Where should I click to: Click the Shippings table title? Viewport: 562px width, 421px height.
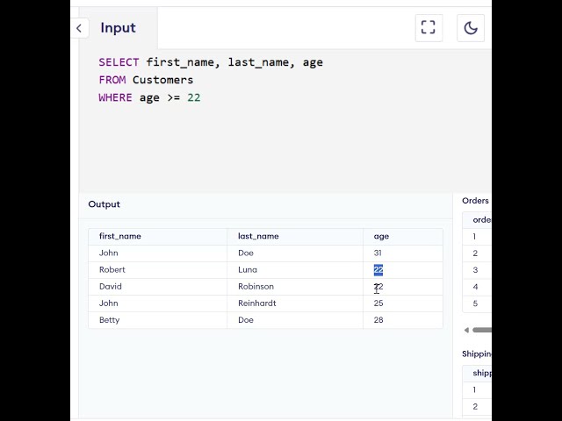(477, 354)
